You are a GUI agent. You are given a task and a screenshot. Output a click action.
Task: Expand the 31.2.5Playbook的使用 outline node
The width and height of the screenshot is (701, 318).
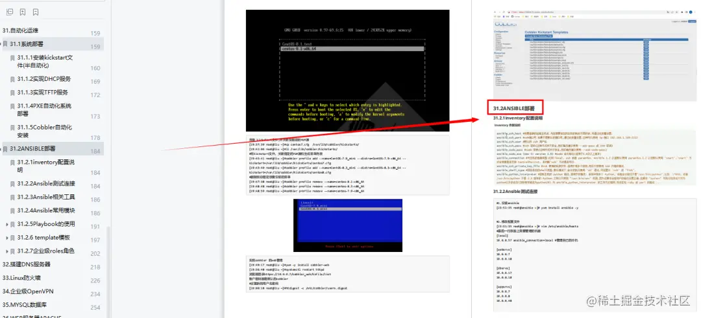6,224
